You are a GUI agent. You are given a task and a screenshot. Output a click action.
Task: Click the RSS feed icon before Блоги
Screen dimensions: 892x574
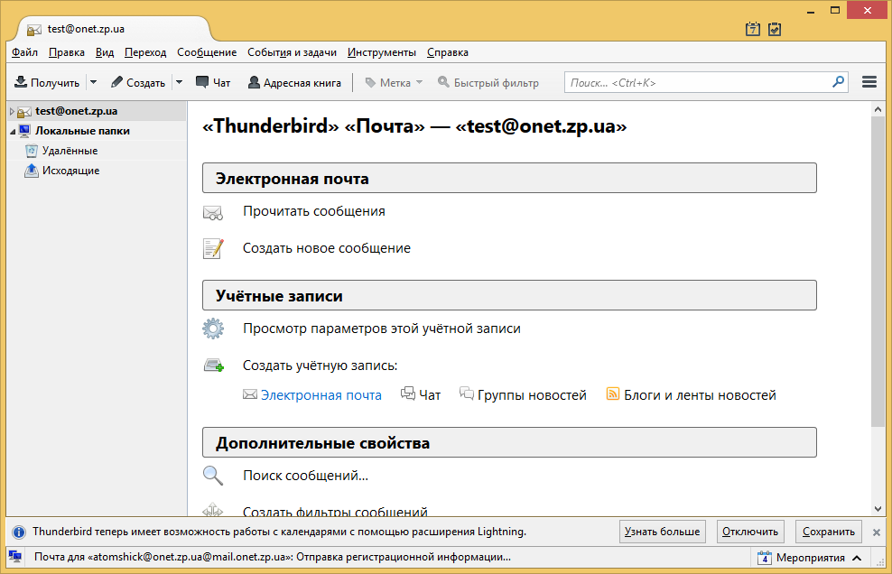tap(613, 393)
